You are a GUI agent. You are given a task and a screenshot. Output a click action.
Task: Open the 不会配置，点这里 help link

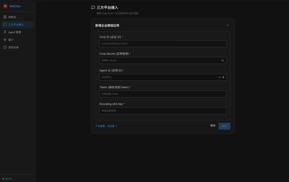pos(106,126)
